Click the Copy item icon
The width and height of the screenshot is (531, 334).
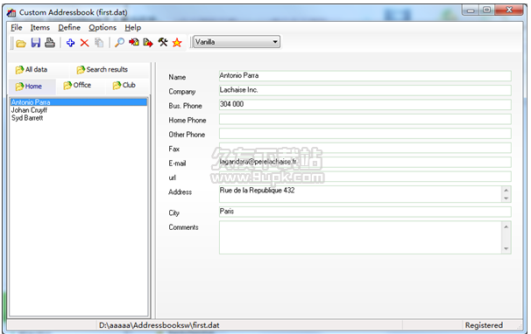pyautogui.click(x=99, y=43)
